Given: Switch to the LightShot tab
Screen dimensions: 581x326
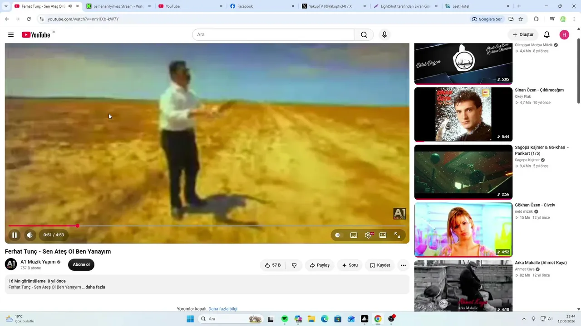Looking at the screenshot, I should 406,6.
